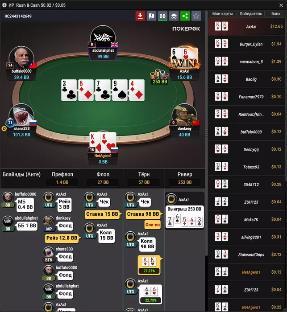Image resolution: width=287 pixels, height=312 pixels.
Task: Select the Ривер 253 BB street header
Action: (185, 178)
